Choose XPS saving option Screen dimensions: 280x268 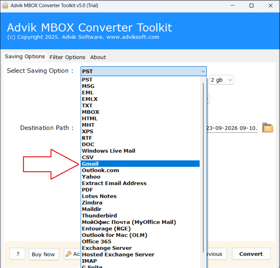(x=140, y=131)
